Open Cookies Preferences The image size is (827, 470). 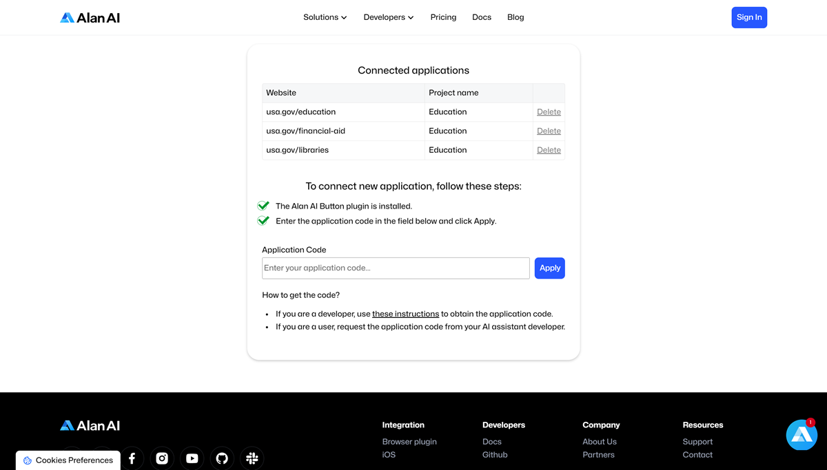pos(68,460)
